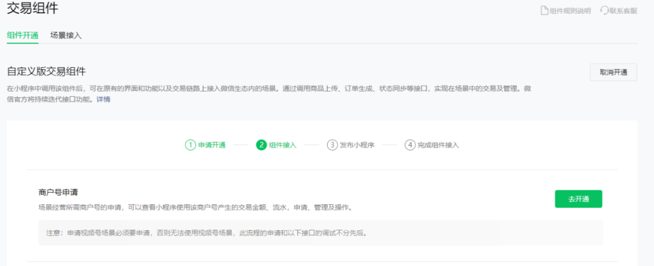The height and width of the screenshot is (266, 654).
Task: Click step 3 circle icon
Action: tap(332, 145)
